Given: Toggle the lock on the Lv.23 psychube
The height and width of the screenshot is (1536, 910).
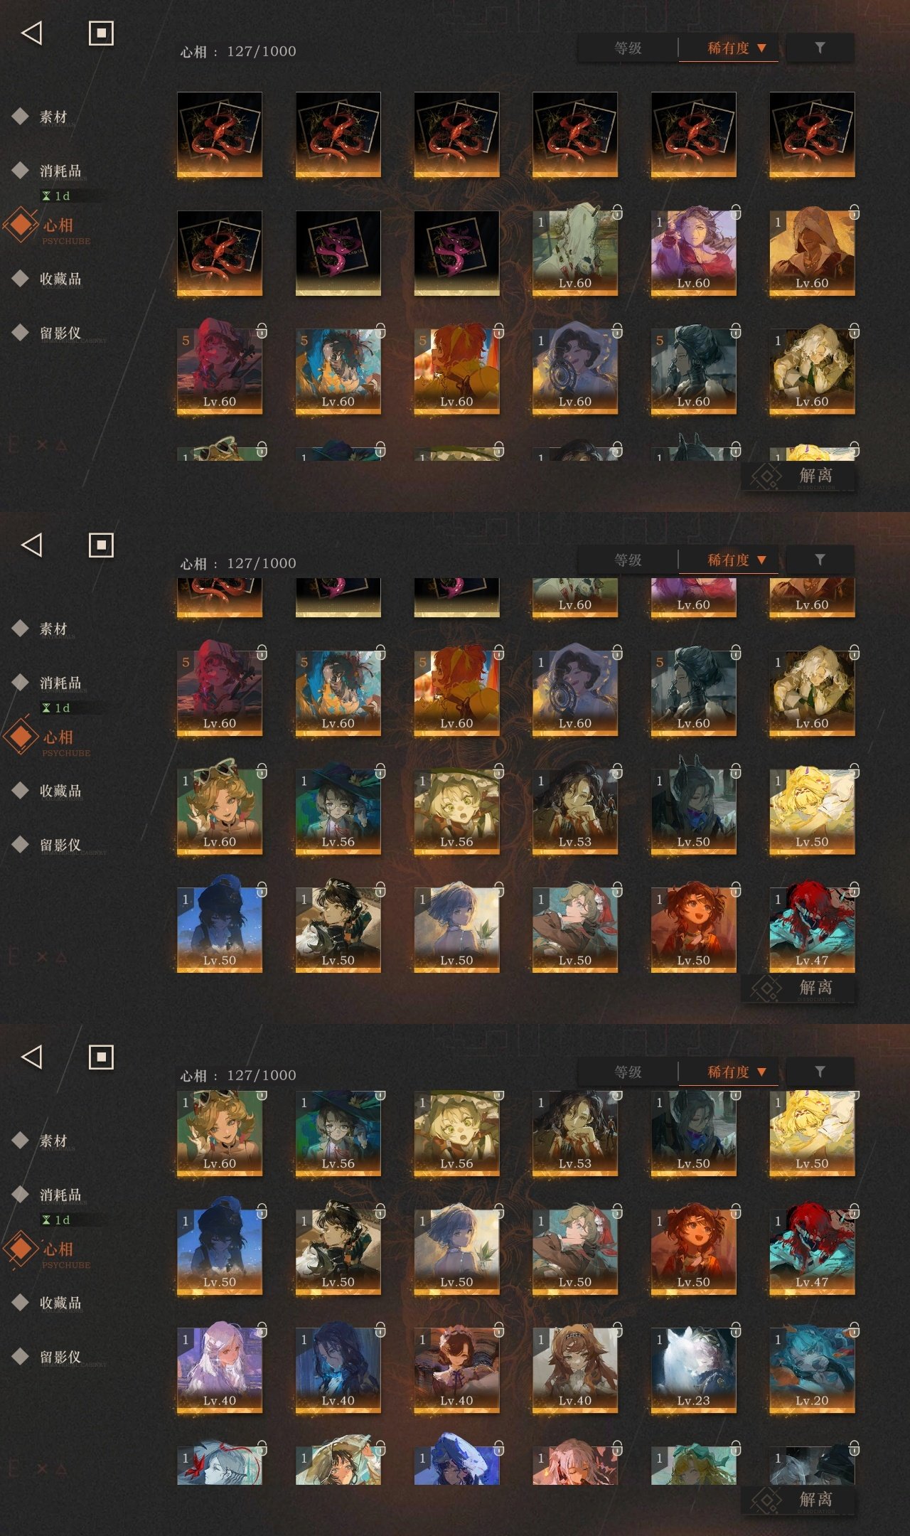Looking at the screenshot, I should (736, 1330).
